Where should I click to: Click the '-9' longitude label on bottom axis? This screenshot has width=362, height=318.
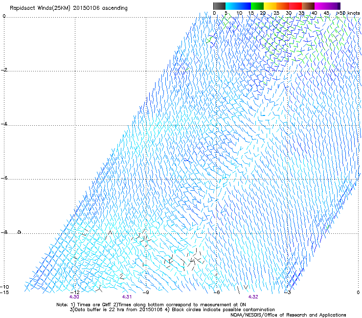click(x=146, y=292)
